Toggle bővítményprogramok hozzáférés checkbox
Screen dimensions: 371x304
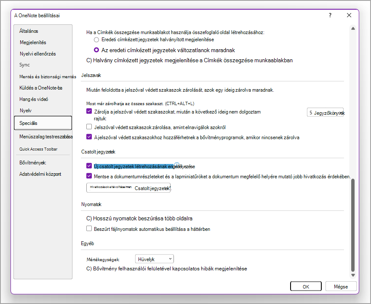coord(89,137)
